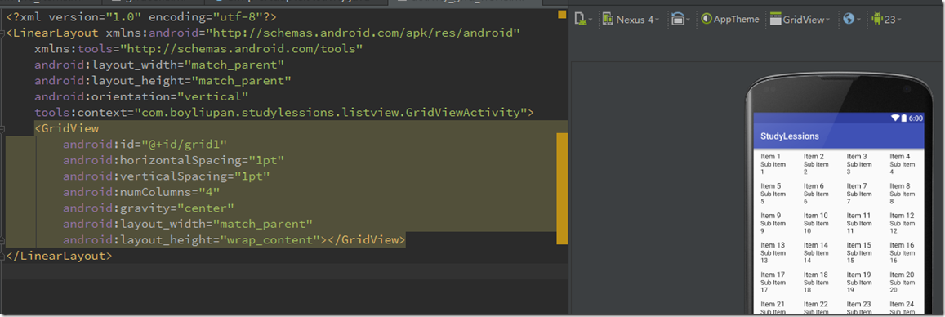Collapse the LinearLayout tag fold marker

click(2, 33)
